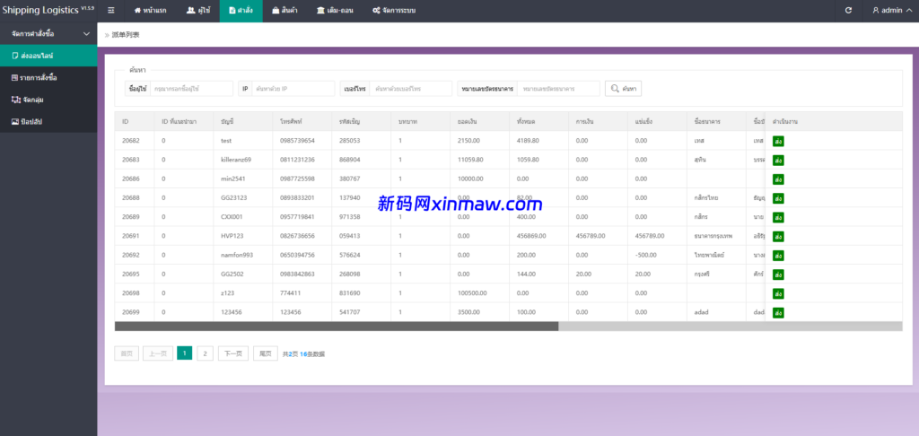The width and height of the screenshot is (919, 436).
Task: Click green send button for row 20699
Action: [x=778, y=312]
